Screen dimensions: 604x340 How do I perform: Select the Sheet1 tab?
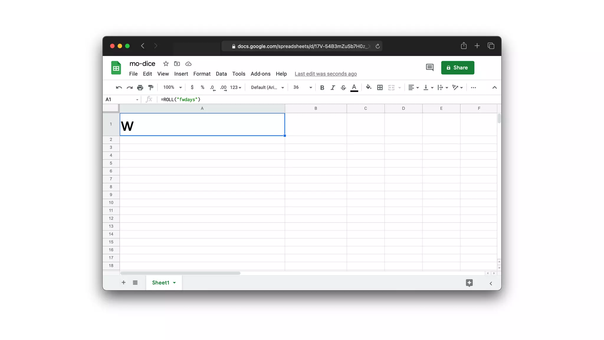[x=161, y=283]
